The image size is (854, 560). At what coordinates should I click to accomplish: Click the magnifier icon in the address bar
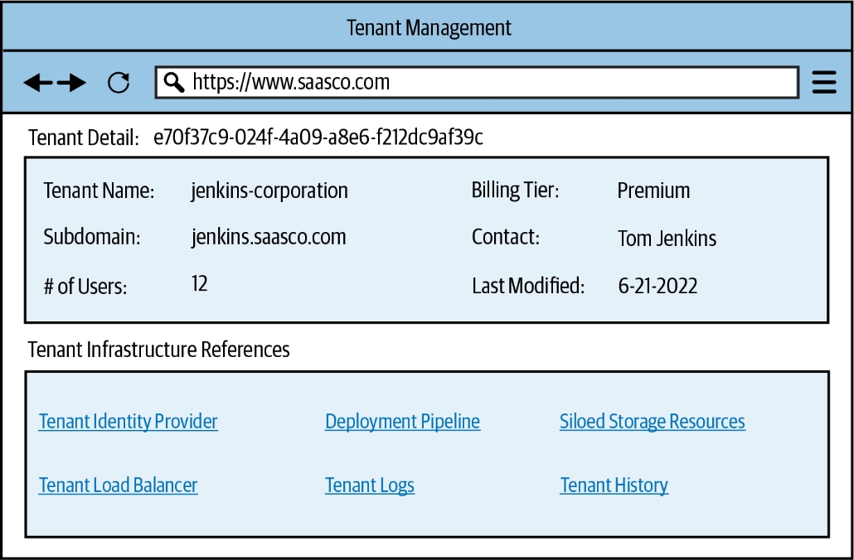coord(173,82)
